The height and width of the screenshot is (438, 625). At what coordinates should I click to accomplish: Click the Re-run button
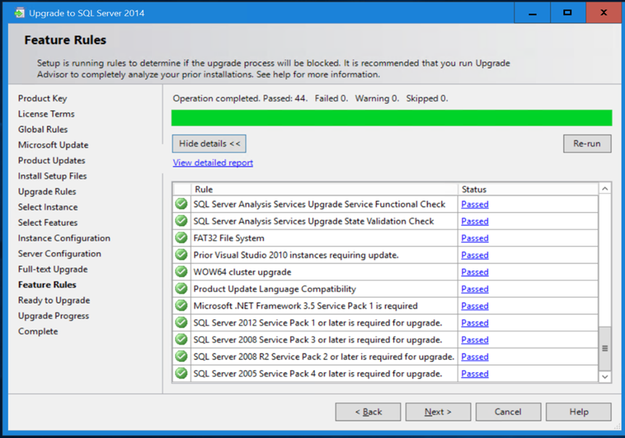tap(587, 144)
